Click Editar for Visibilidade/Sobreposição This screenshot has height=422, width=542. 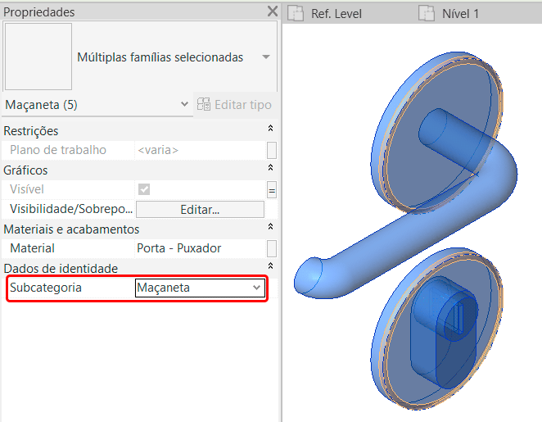point(200,210)
